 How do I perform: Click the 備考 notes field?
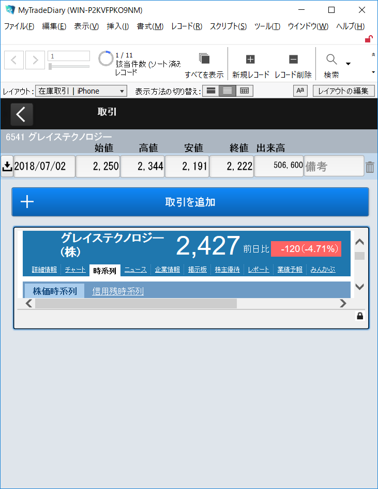point(334,166)
